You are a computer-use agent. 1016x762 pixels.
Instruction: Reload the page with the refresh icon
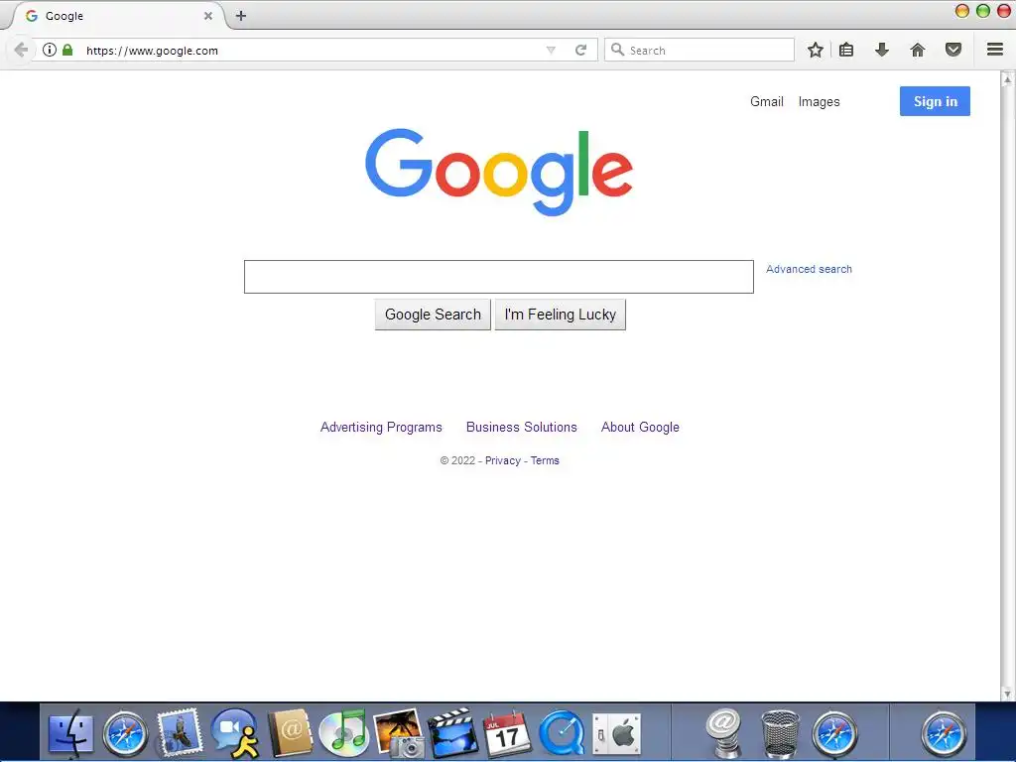tap(581, 50)
